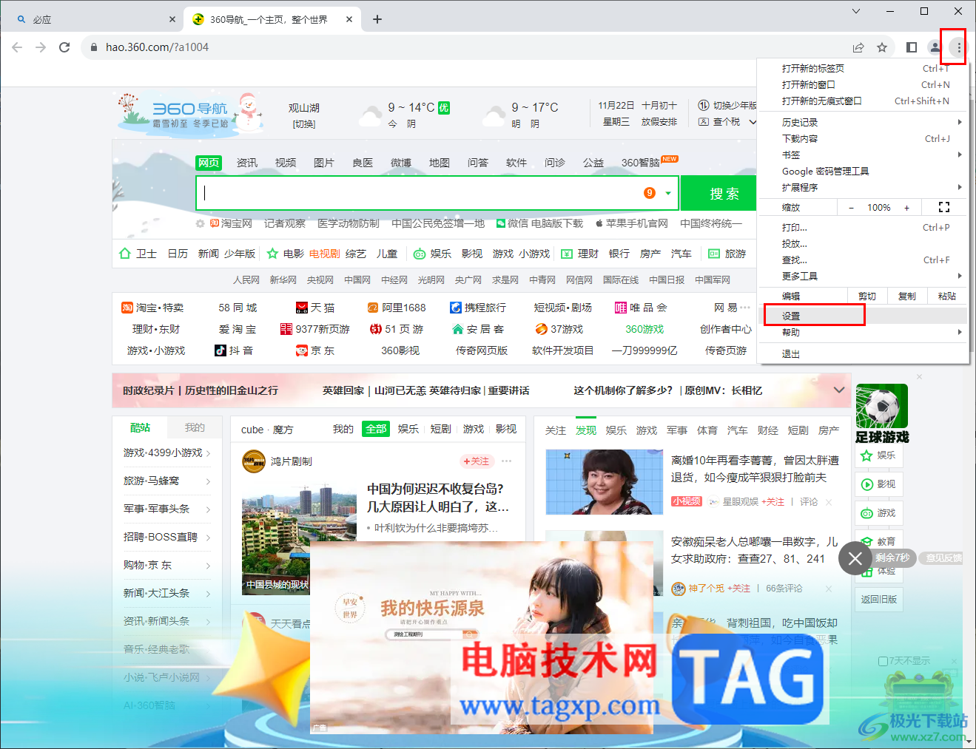Select 打开新的无痕式窗口 from the menu

point(863,101)
